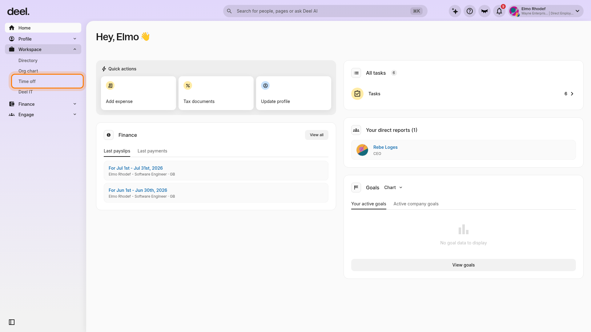This screenshot has height=332, width=591.
Task: Click the Quick actions lightning icon
Action: 104,69
